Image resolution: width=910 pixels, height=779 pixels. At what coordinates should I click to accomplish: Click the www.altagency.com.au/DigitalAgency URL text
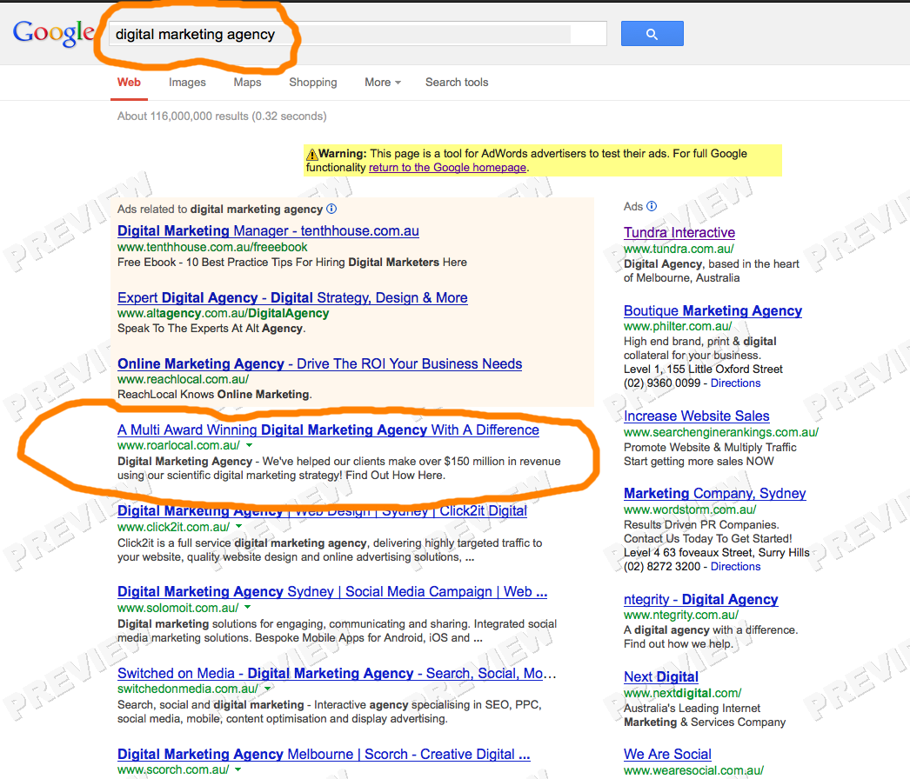pyautogui.click(x=223, y=313)
